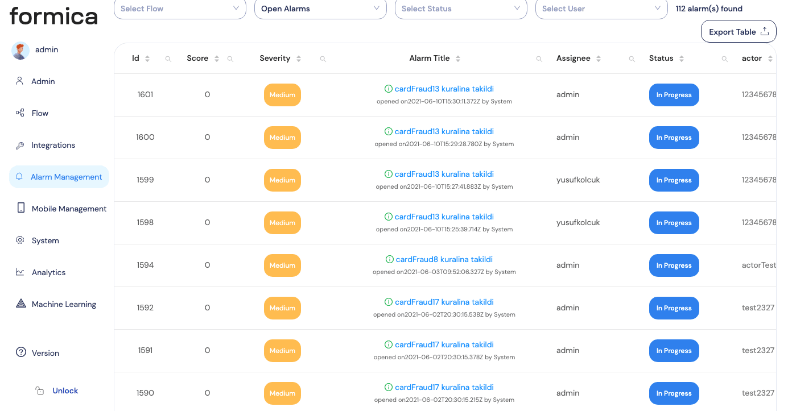The image size is (788, 411).
Task: Click the Export Table button
Action: point(738,32)
